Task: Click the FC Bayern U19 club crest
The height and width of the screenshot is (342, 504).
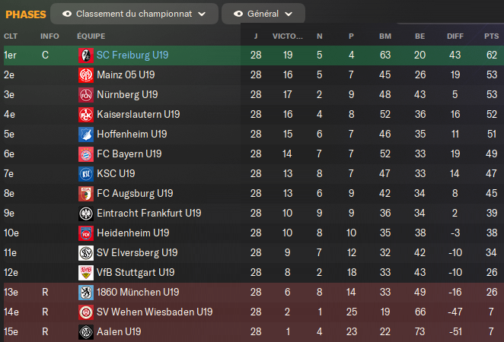Action: (x=85, y=154)
